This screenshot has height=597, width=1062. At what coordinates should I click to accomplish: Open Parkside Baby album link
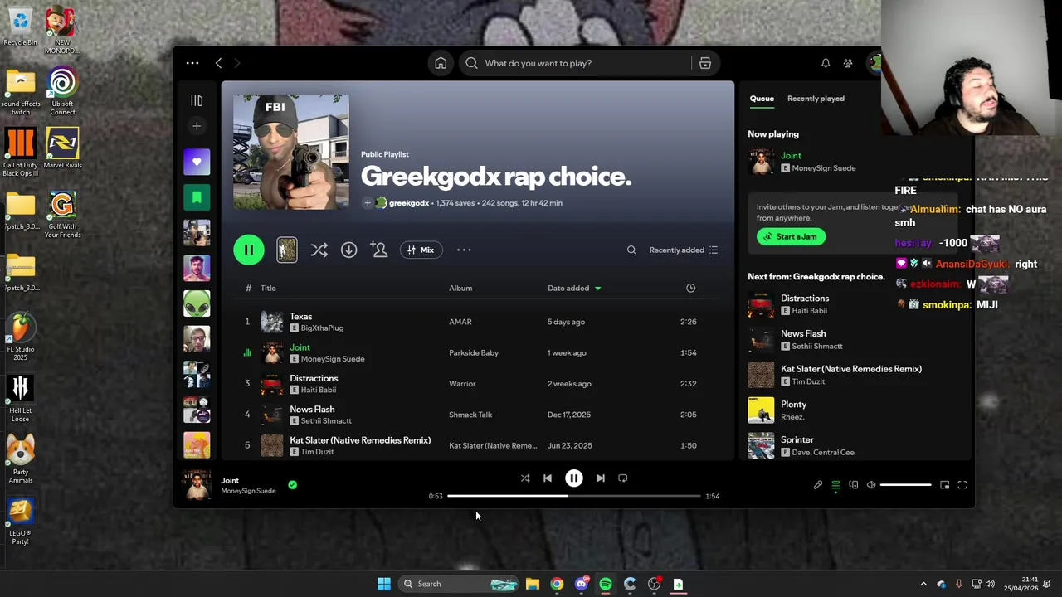[474, 352]
